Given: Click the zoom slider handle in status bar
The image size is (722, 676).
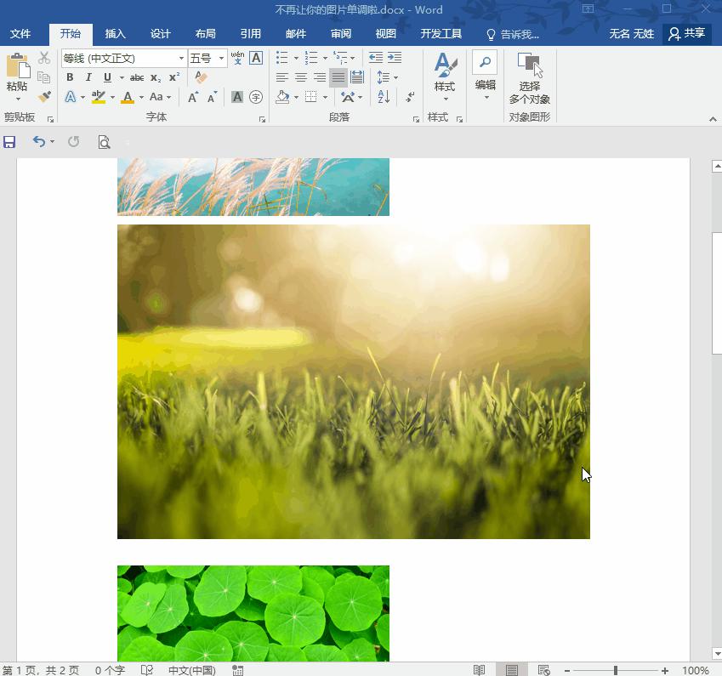Looking at the screenshot, I should 615,670.
